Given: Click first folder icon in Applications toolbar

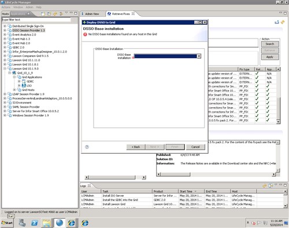Looking at the screenshot, I should coord(43,14).
